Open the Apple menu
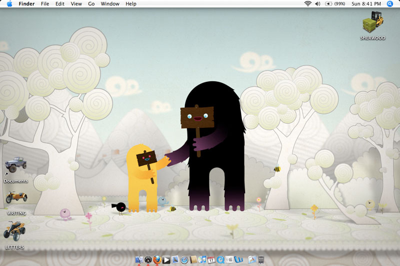The image size is (400, 266). pyautogui.click(x=9, y=4)
